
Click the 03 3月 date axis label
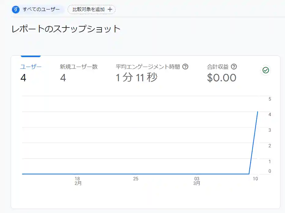point(197,181)
